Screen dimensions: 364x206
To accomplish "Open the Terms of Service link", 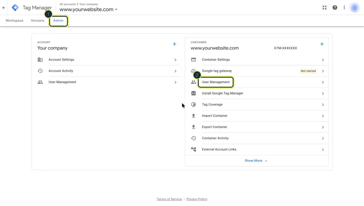I will click(x=169, y=199).
